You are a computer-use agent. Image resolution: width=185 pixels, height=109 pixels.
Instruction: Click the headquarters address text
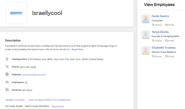point(66,59)
